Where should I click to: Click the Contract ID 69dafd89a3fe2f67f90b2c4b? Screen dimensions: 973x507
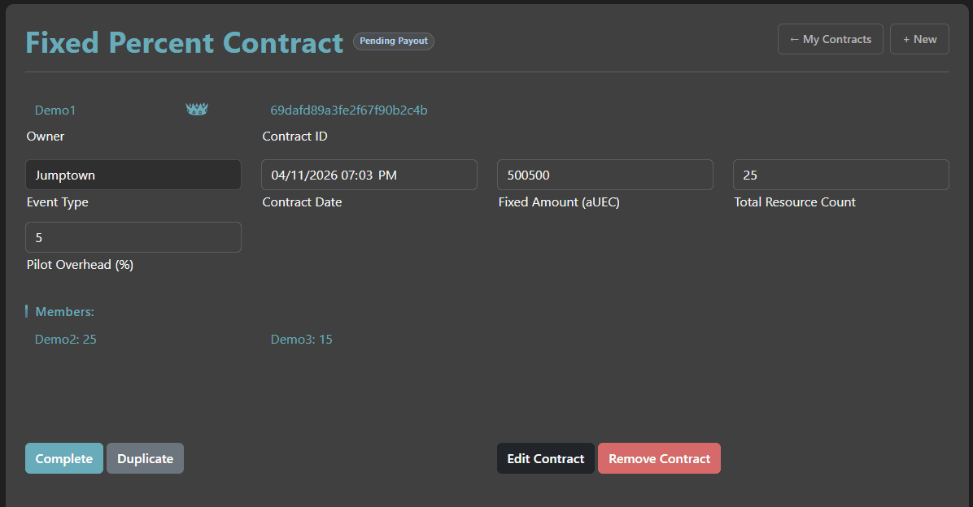(348, 110)
